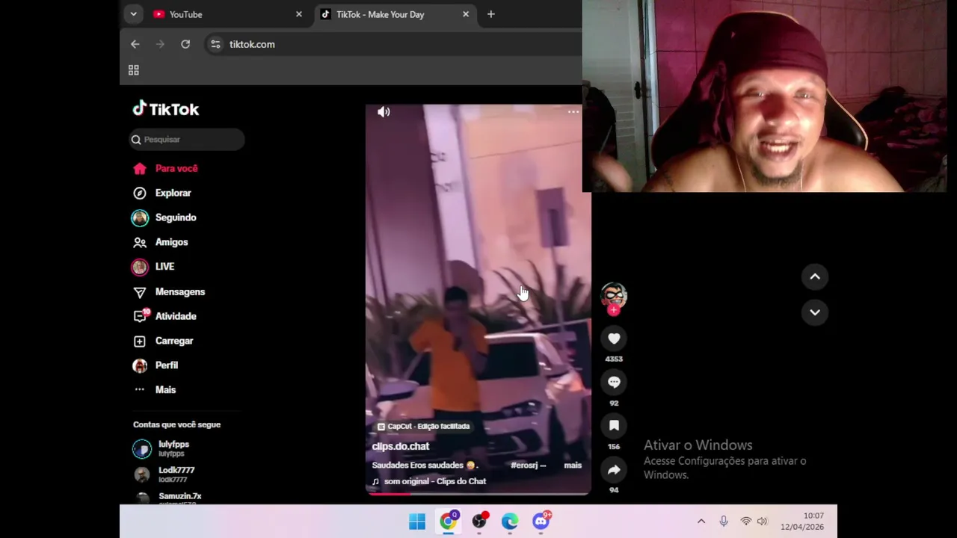Screen dimensions: 957x538
Task: Focus the Pesquisar search field
Action: tap(187, 140)
